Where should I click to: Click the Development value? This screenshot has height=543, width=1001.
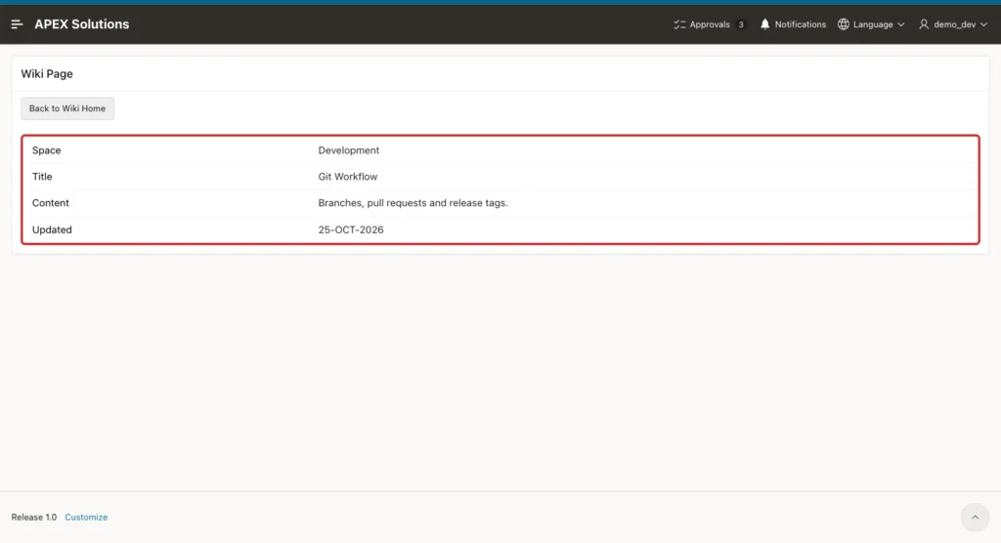tap(349, 150)
